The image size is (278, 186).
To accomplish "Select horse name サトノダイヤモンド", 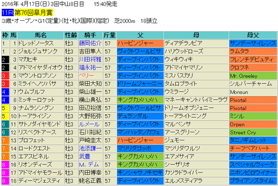I will pyautogui.click(x=39, y=124).
